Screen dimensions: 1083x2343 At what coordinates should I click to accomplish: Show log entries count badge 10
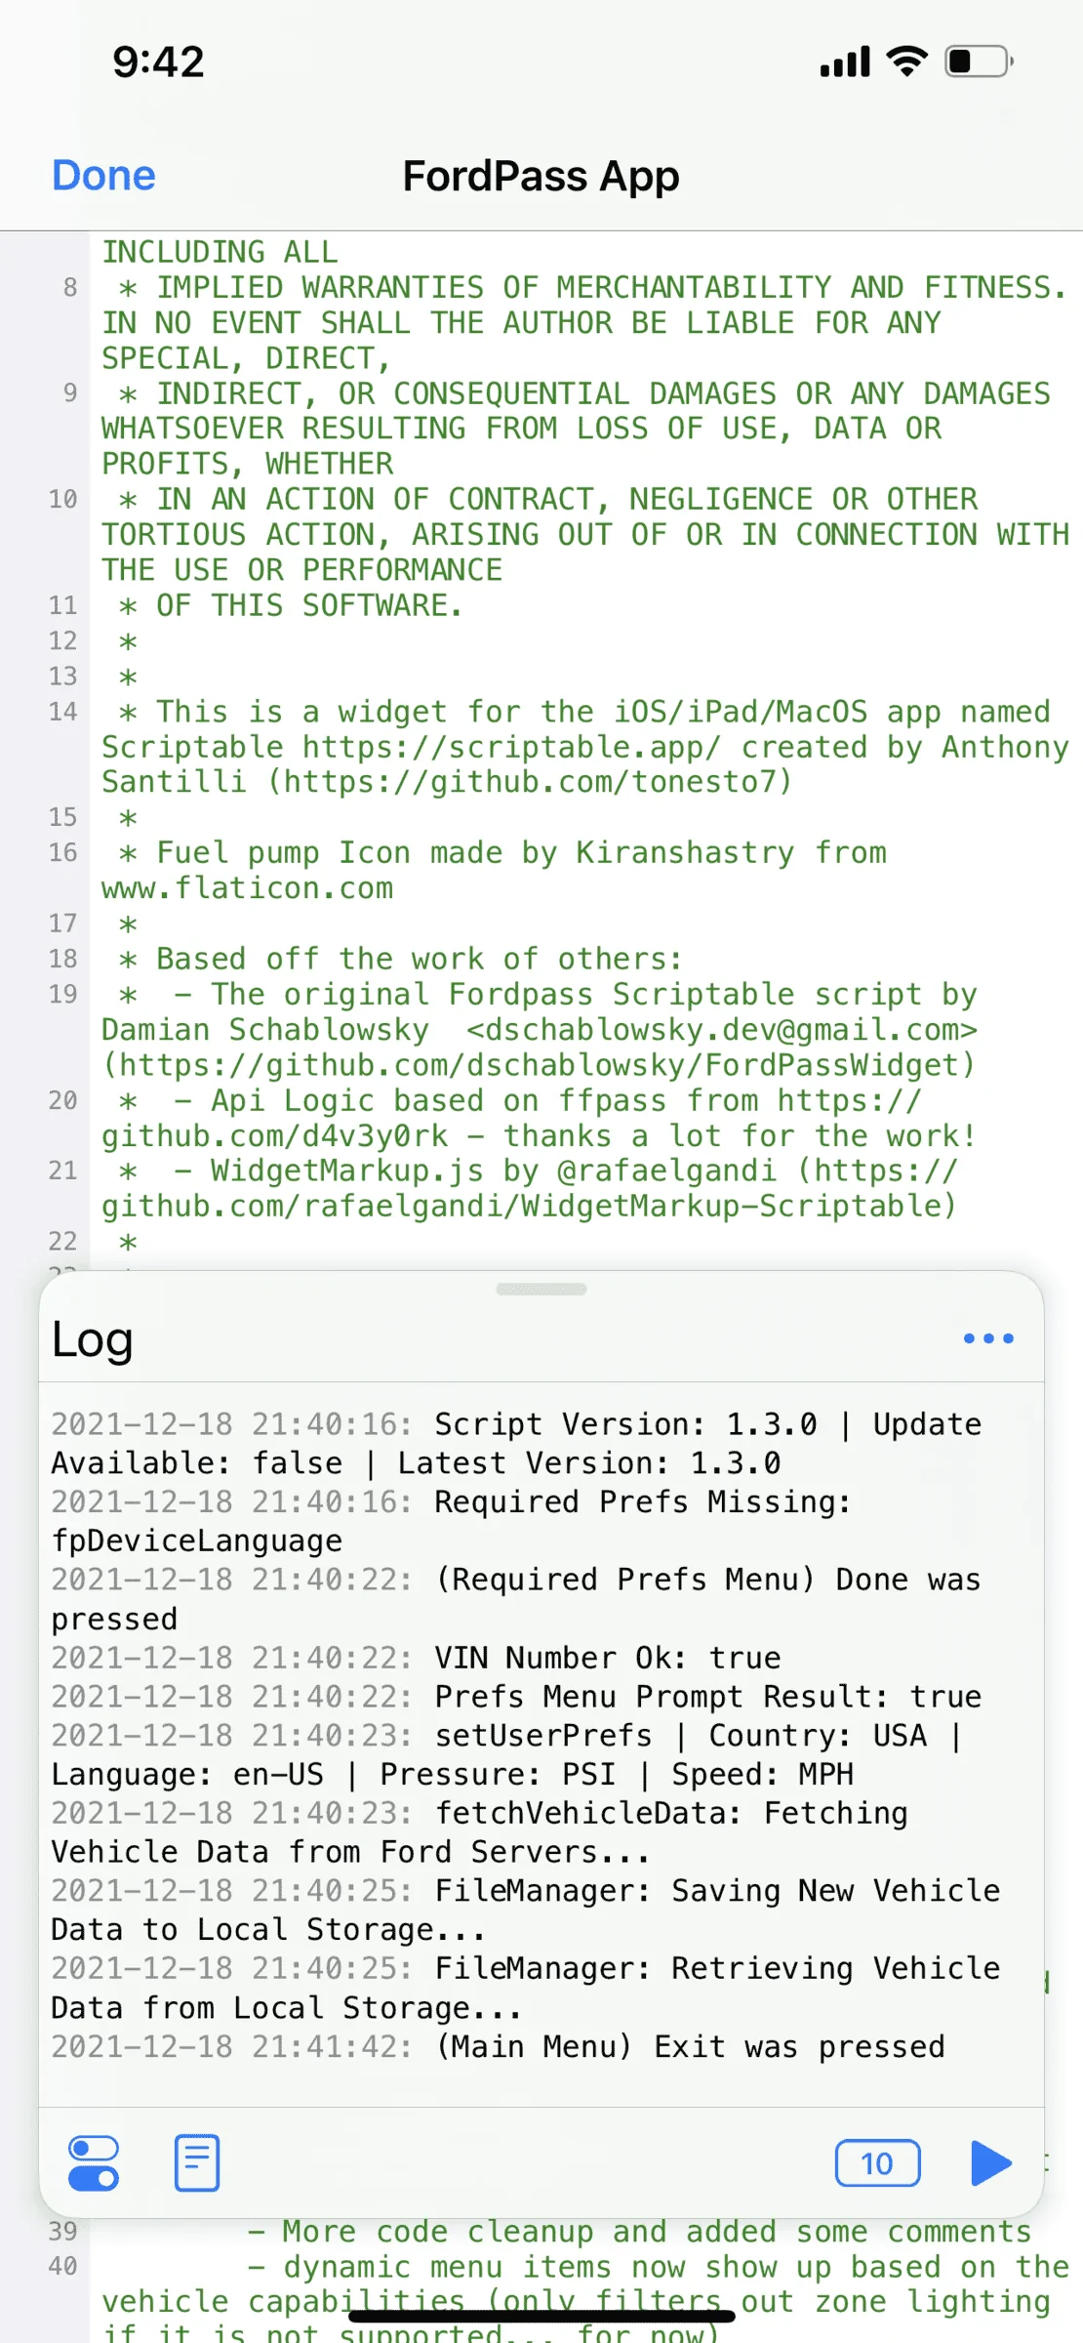click(x=877, y=2163)
